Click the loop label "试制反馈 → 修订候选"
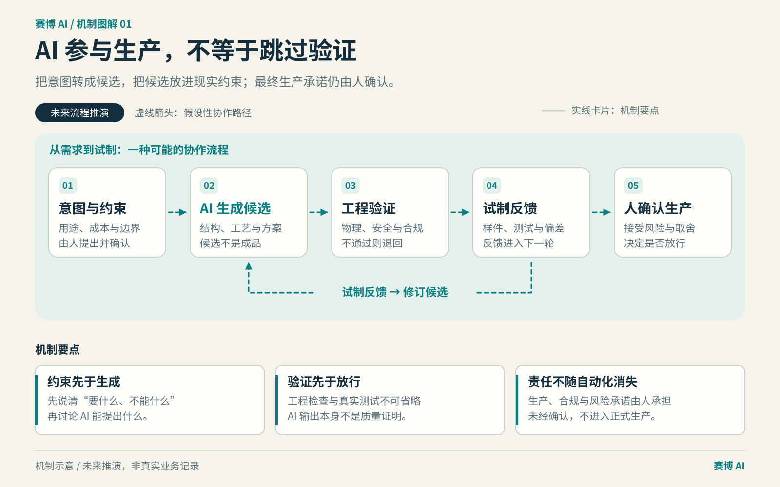Screen dimensions: 780x487 (x=395, y=292)
